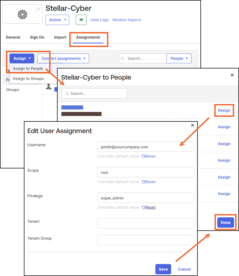This screenshot has width=239, height=276.
Task: Click the Tenant input field
Action: tap(146, 223)
